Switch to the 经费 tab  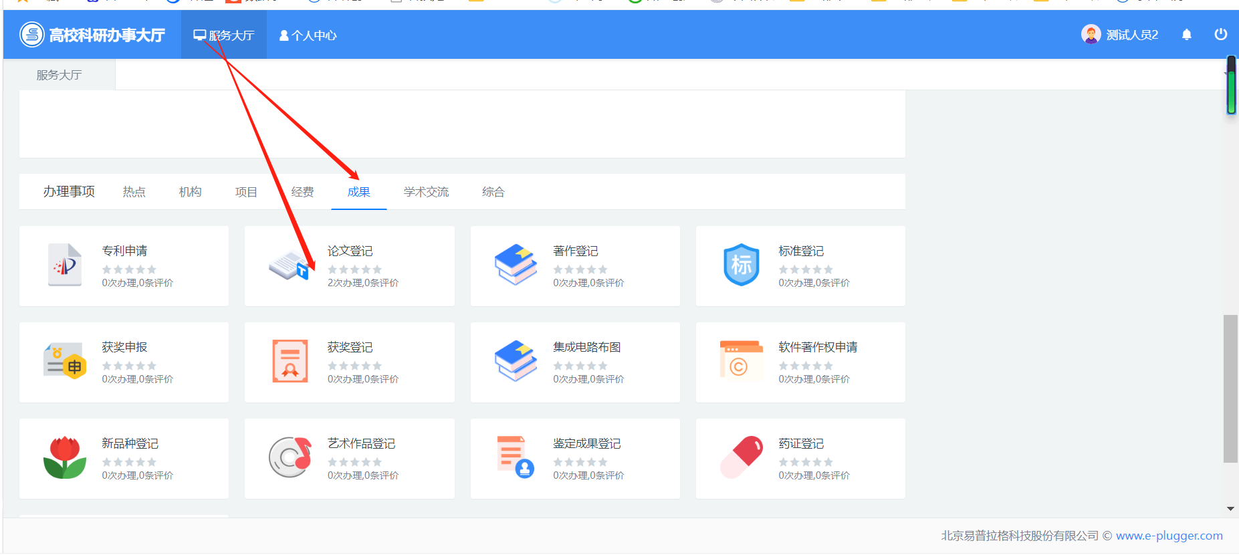[302, 192]
